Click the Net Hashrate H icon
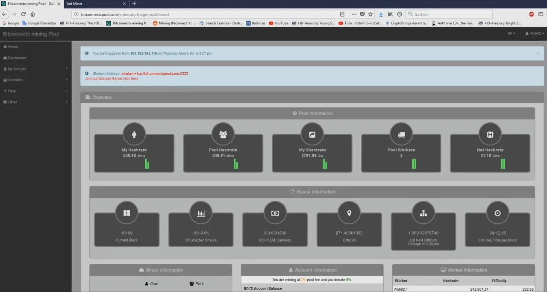 pyautogui.click(x=490, y=134)
